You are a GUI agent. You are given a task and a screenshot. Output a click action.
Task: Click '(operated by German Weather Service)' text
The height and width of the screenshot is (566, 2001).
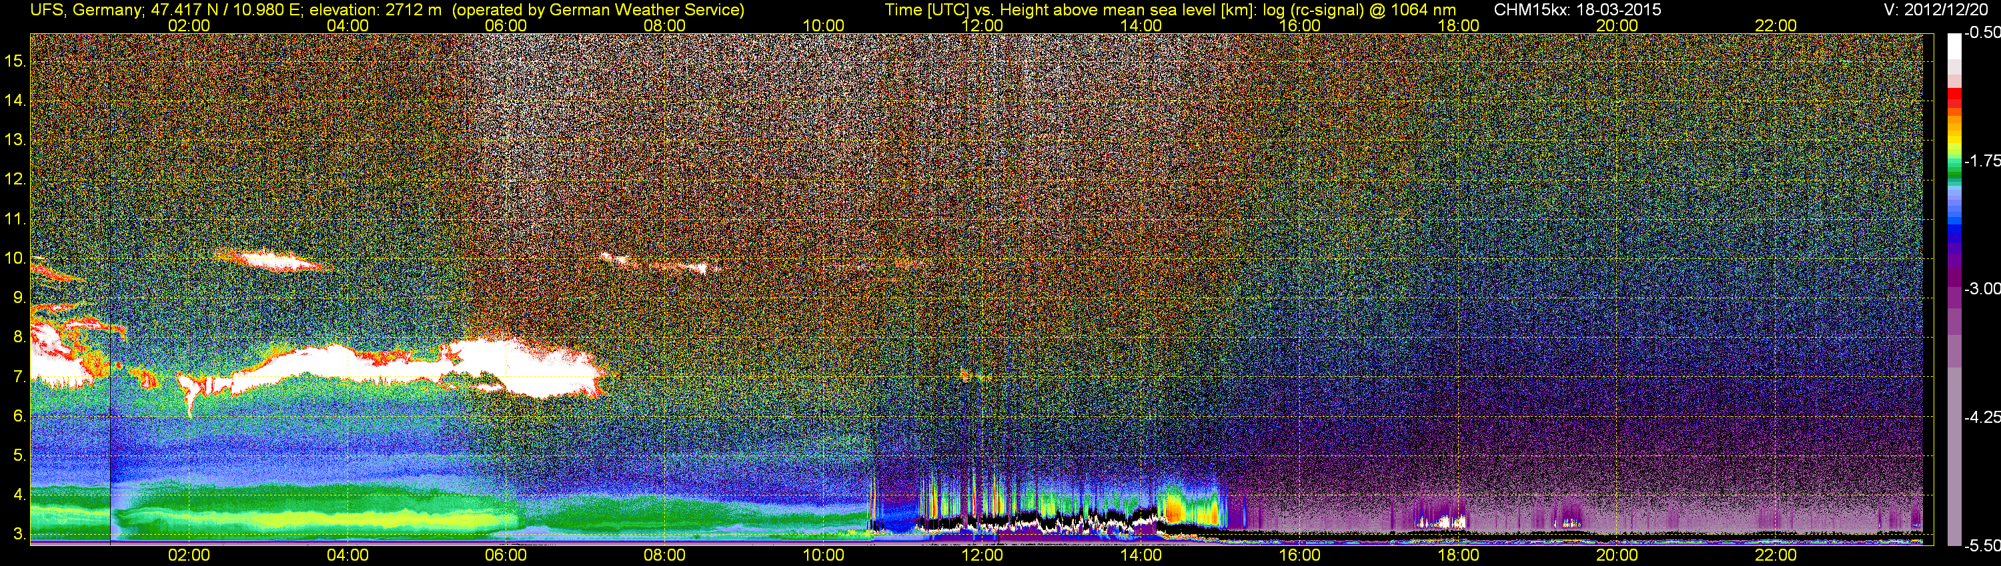[598, 10]
